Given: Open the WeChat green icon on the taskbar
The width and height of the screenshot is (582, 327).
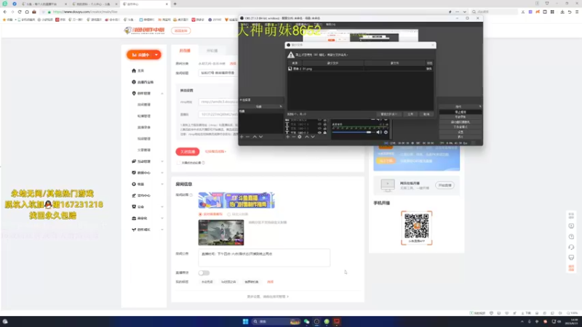Looking at the screenshot, I should (306, 321).
